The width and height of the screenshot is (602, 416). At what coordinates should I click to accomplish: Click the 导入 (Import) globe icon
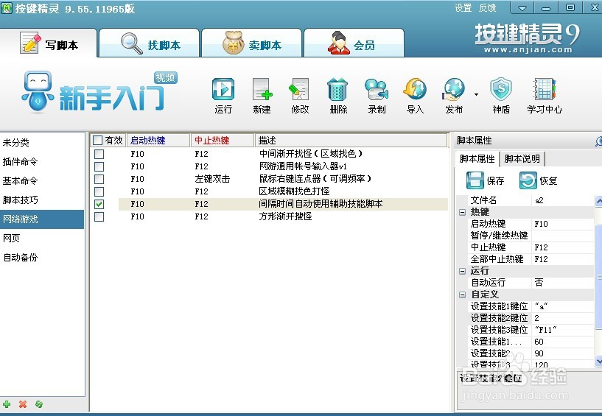click(415, 90)
